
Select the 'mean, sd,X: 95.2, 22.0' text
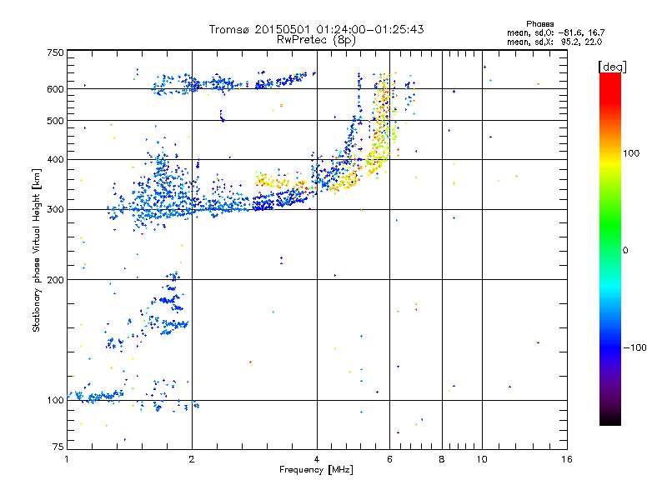click(x=554, y=42)
